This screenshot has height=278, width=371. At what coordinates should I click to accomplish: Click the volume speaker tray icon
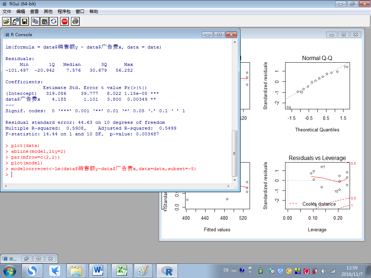click(x=324, y=271)
